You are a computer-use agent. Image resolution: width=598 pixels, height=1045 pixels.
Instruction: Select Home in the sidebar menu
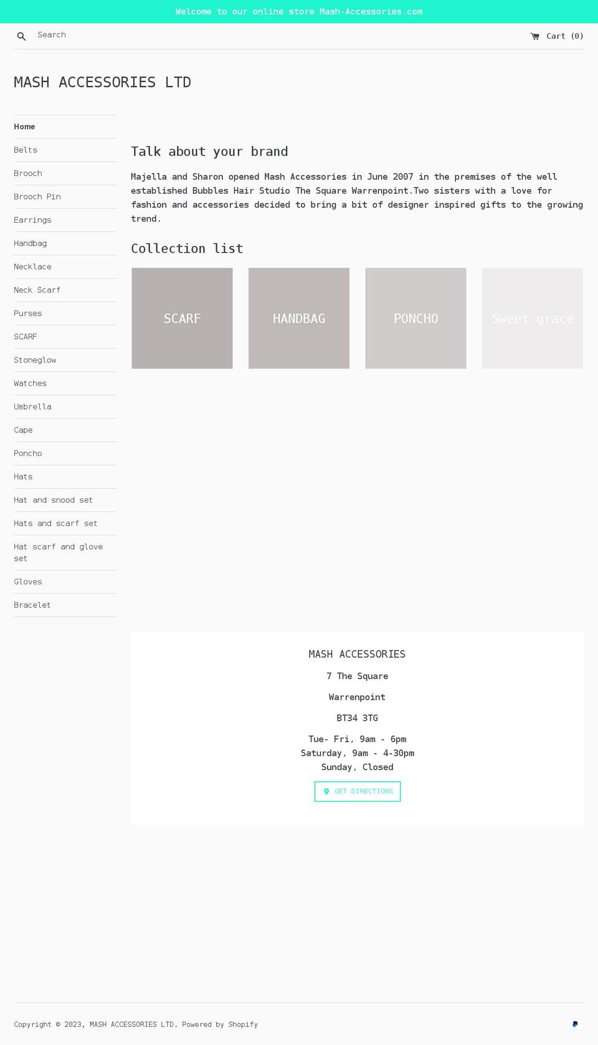click(65, 126)
